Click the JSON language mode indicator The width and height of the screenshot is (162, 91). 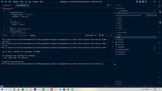pos(124,86)
